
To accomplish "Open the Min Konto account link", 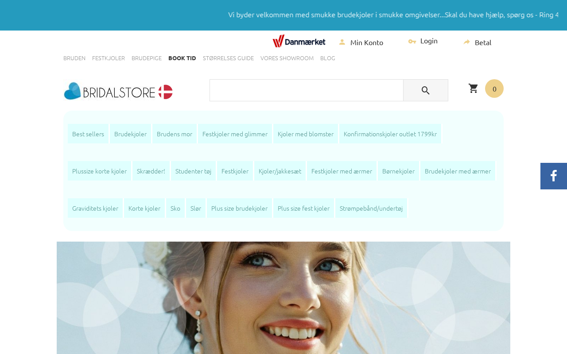I will (x=367, y=42).
